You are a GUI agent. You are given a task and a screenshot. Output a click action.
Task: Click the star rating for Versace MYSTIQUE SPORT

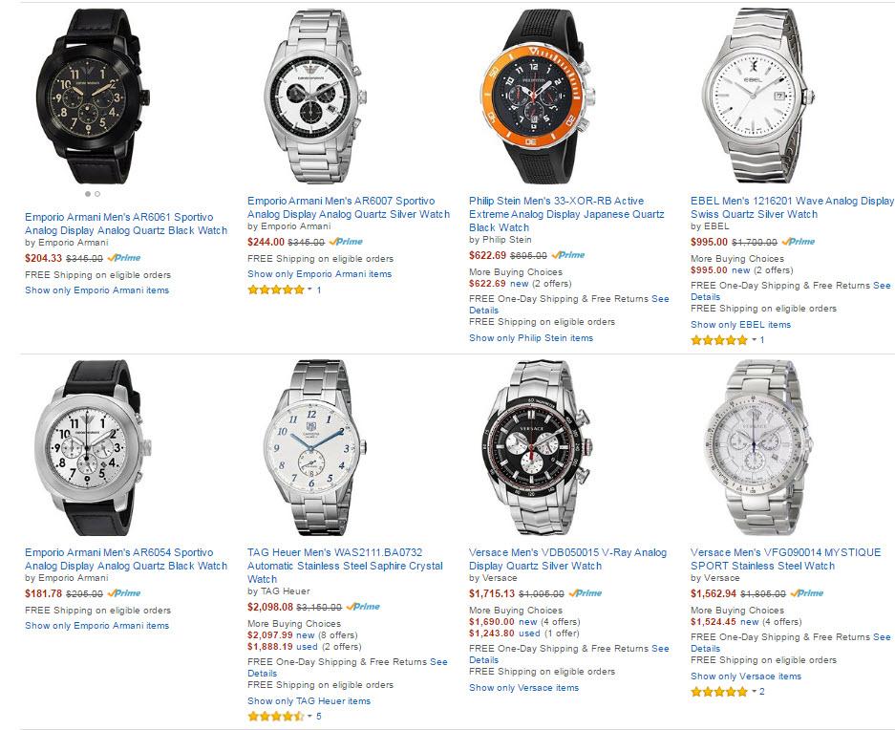[x=719, y=692]
